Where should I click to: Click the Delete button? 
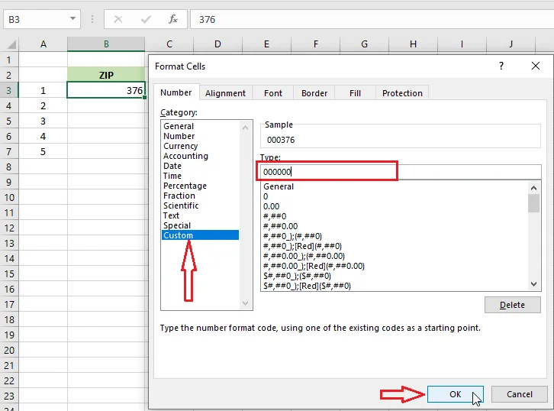512,305
